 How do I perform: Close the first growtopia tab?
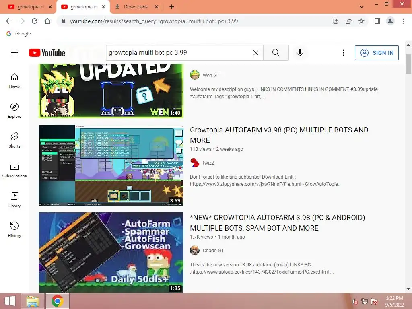coord(50,7)
